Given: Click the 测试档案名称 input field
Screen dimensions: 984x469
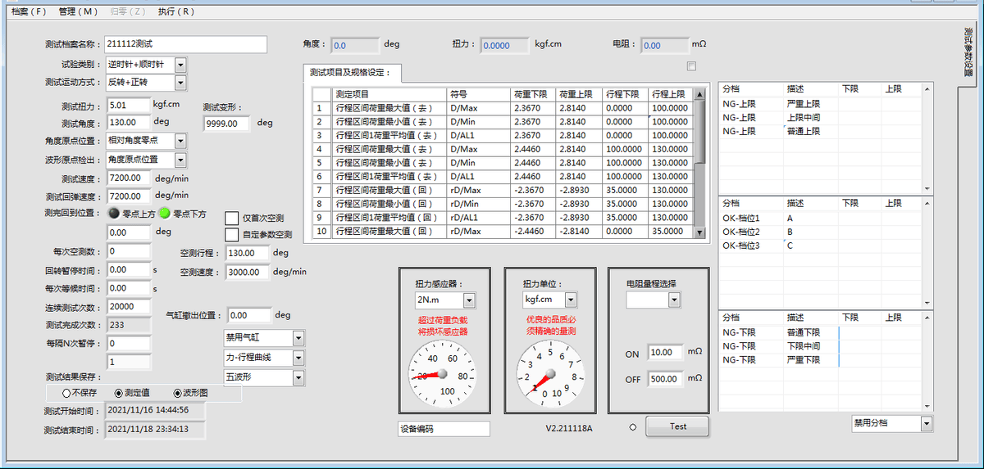Looking at the screenshot, I should point(185,44).
